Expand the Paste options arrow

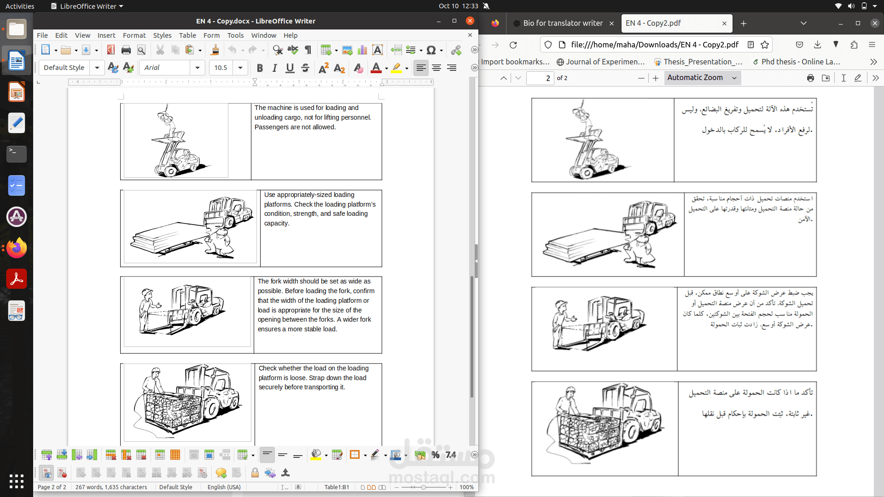(x=200, y=50)
